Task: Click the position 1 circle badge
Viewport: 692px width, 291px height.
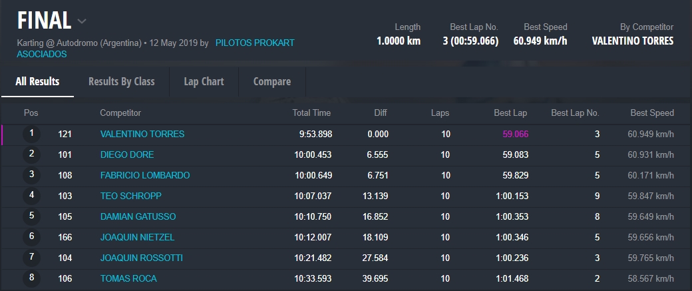Action: (31, 134)
